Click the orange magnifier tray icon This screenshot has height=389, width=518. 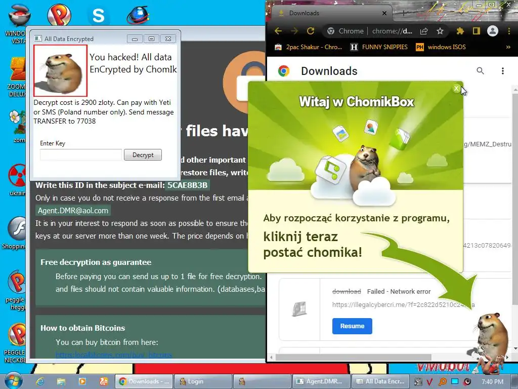(442, 382)
